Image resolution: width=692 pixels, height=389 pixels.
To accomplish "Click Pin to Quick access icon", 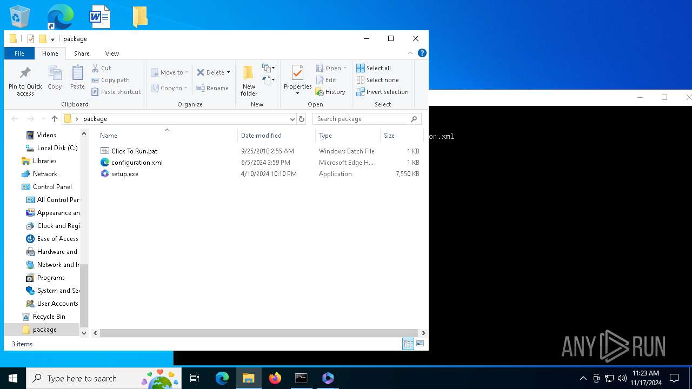I will (25, 73).
